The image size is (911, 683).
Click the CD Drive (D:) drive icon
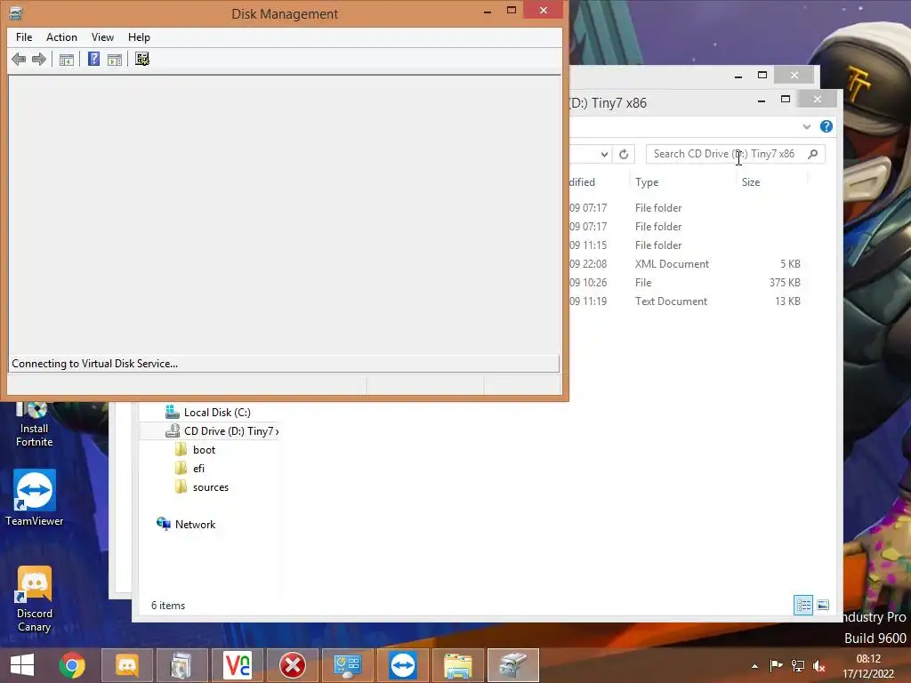coord(172,431)
